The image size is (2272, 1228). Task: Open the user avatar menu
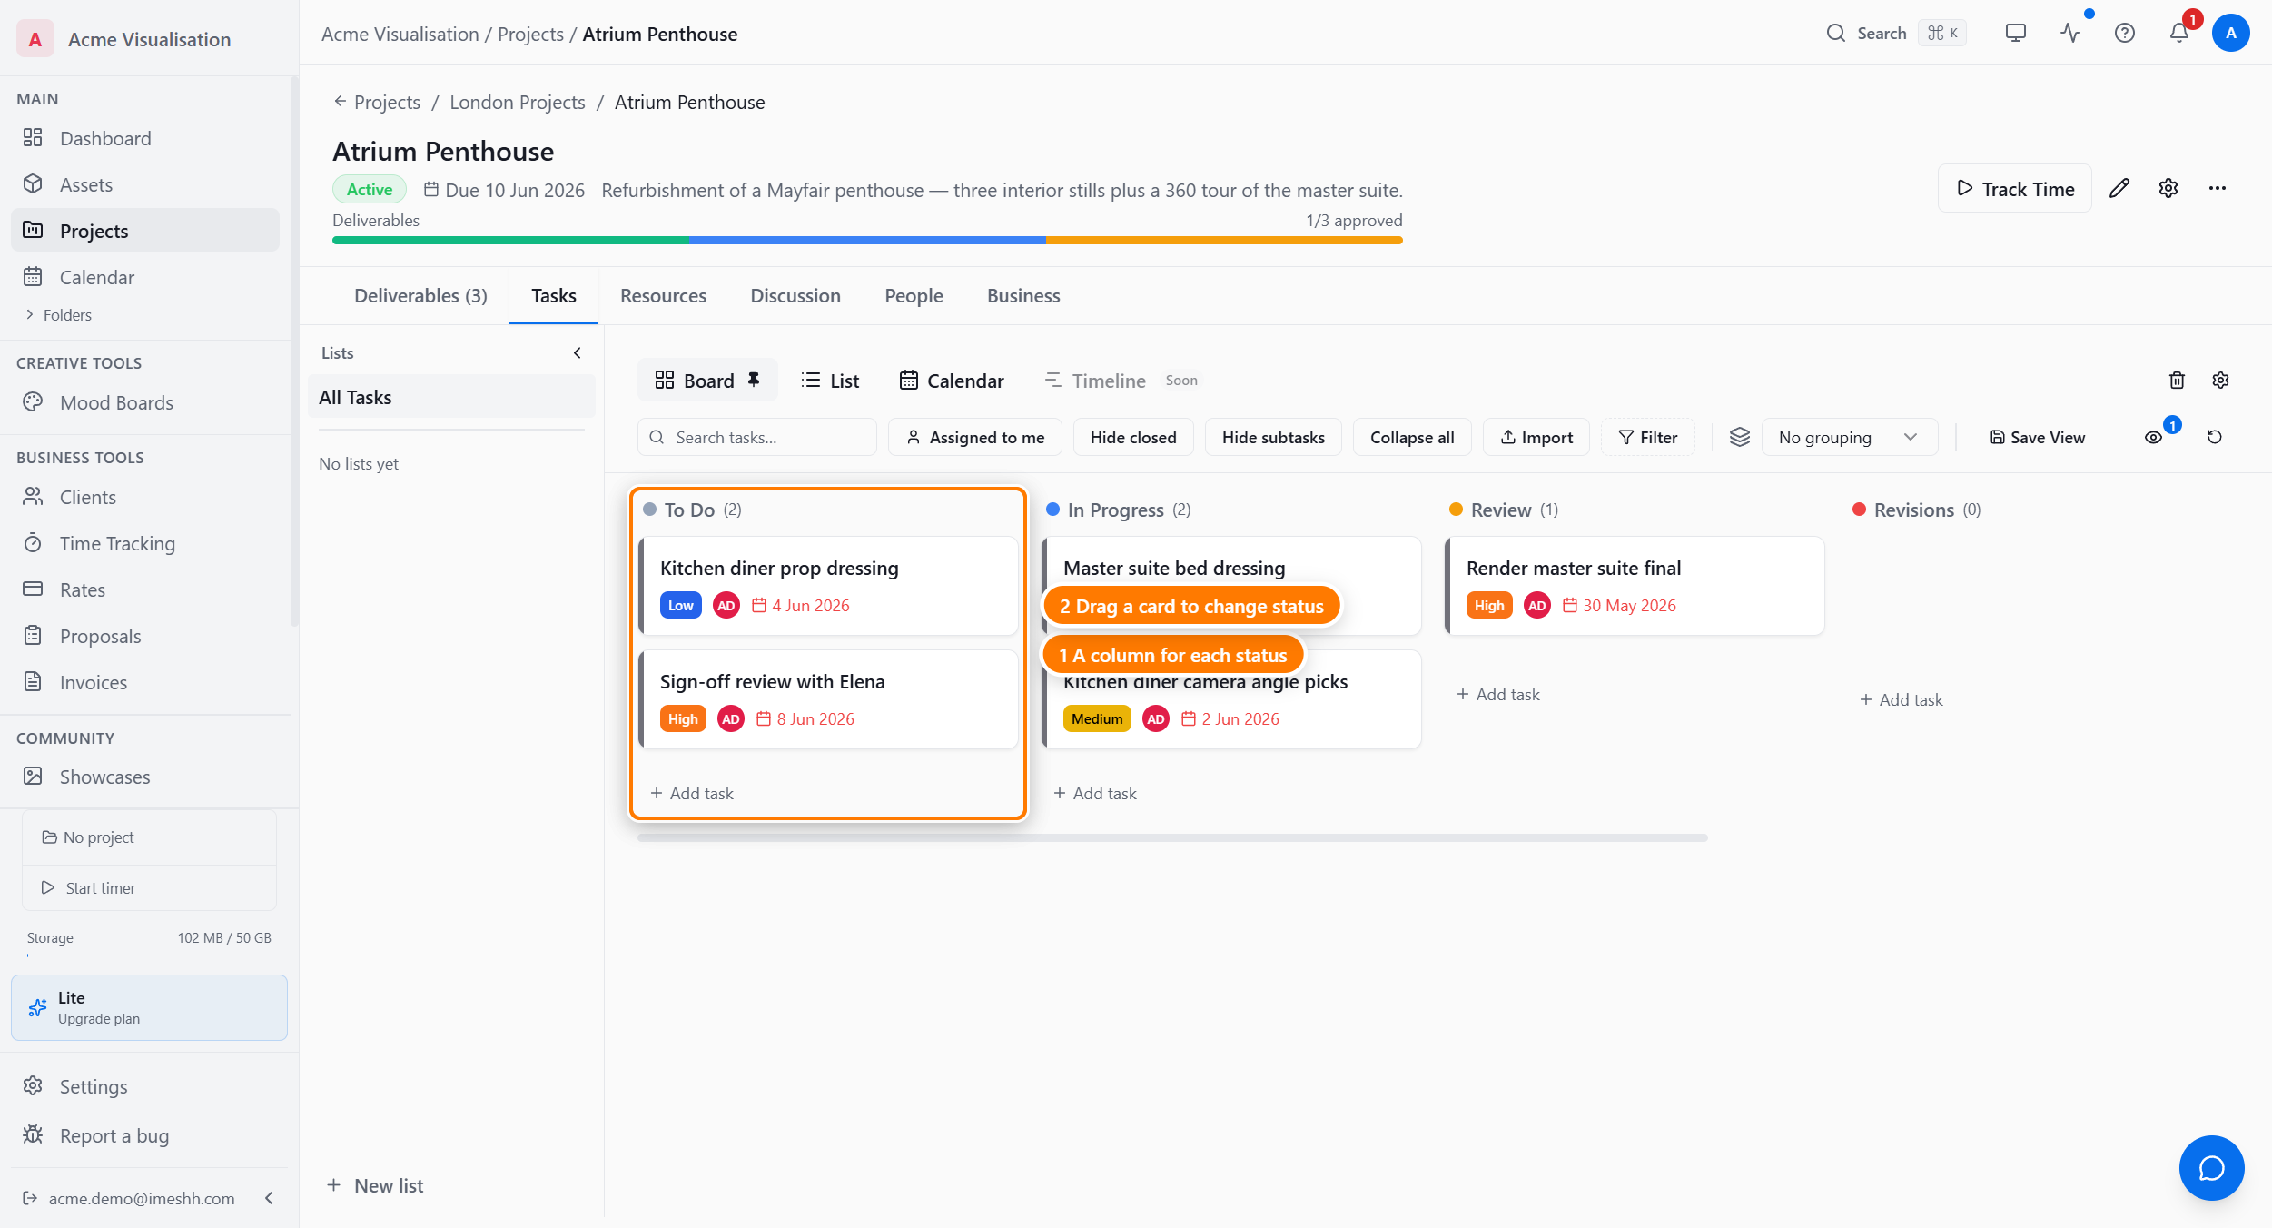click(2230, 34)
